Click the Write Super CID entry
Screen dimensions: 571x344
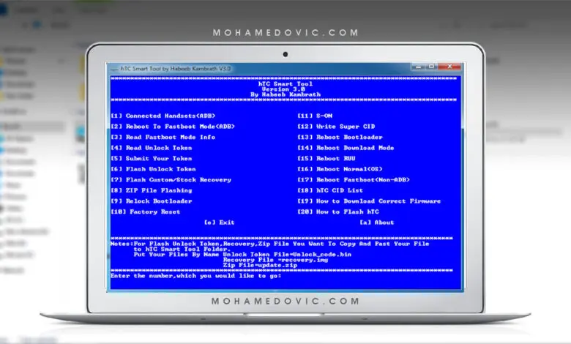click(336, 127)
